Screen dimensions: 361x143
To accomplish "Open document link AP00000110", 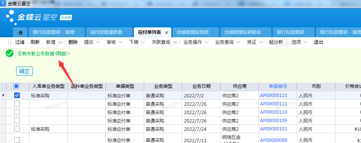I will [273, 112].
